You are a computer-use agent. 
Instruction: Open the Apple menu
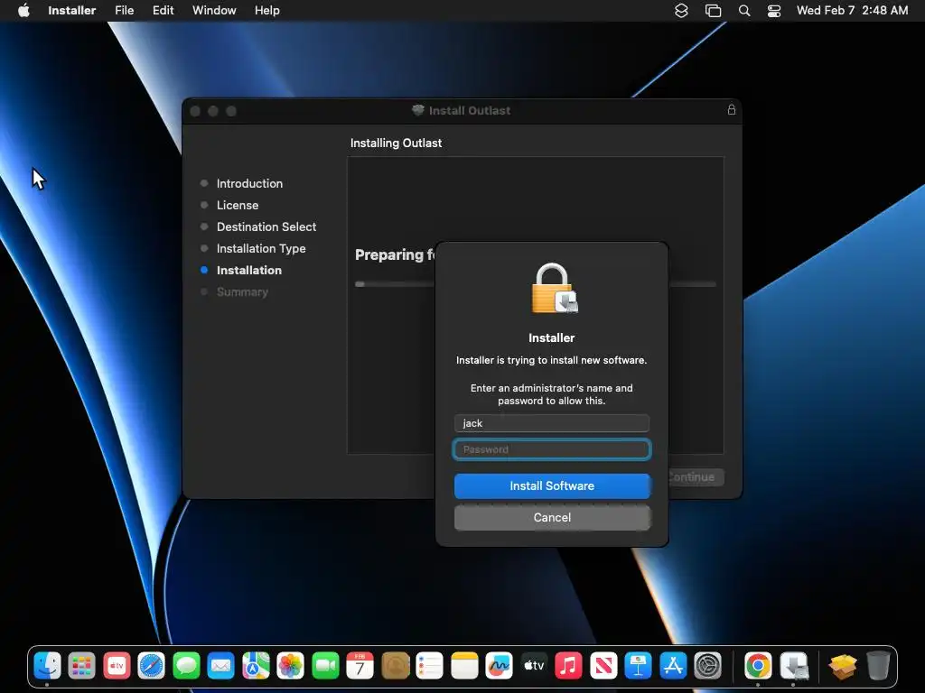[x=23, y=10]
